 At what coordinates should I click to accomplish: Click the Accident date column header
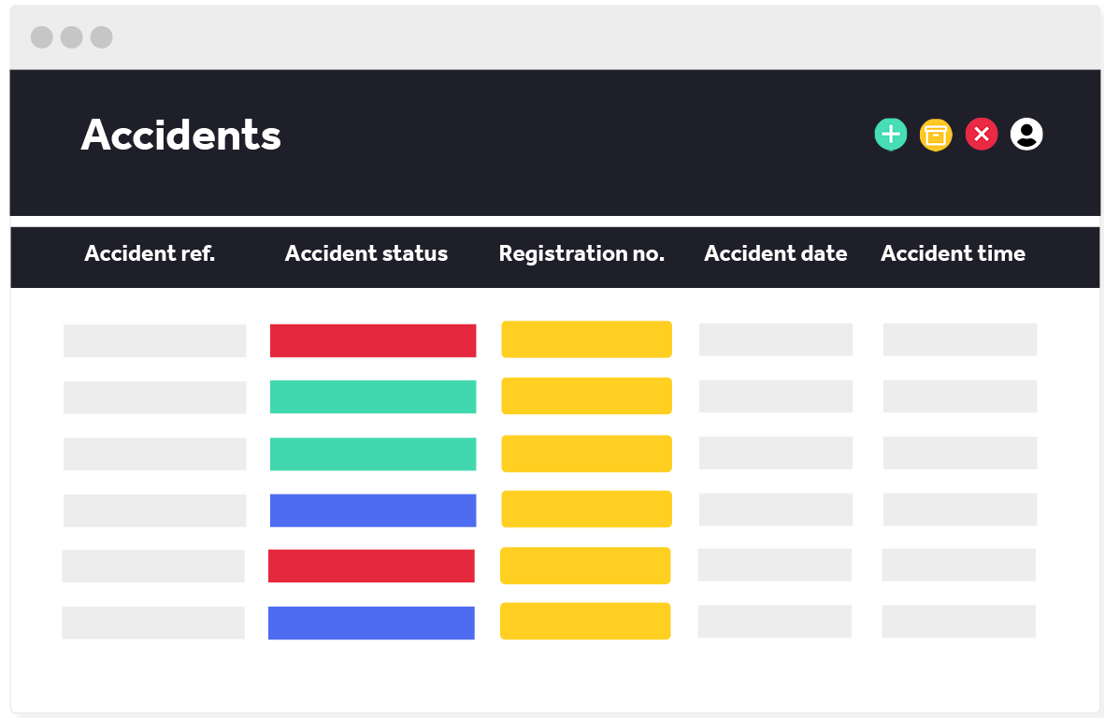pyautogui.click(x=776, y=253)
